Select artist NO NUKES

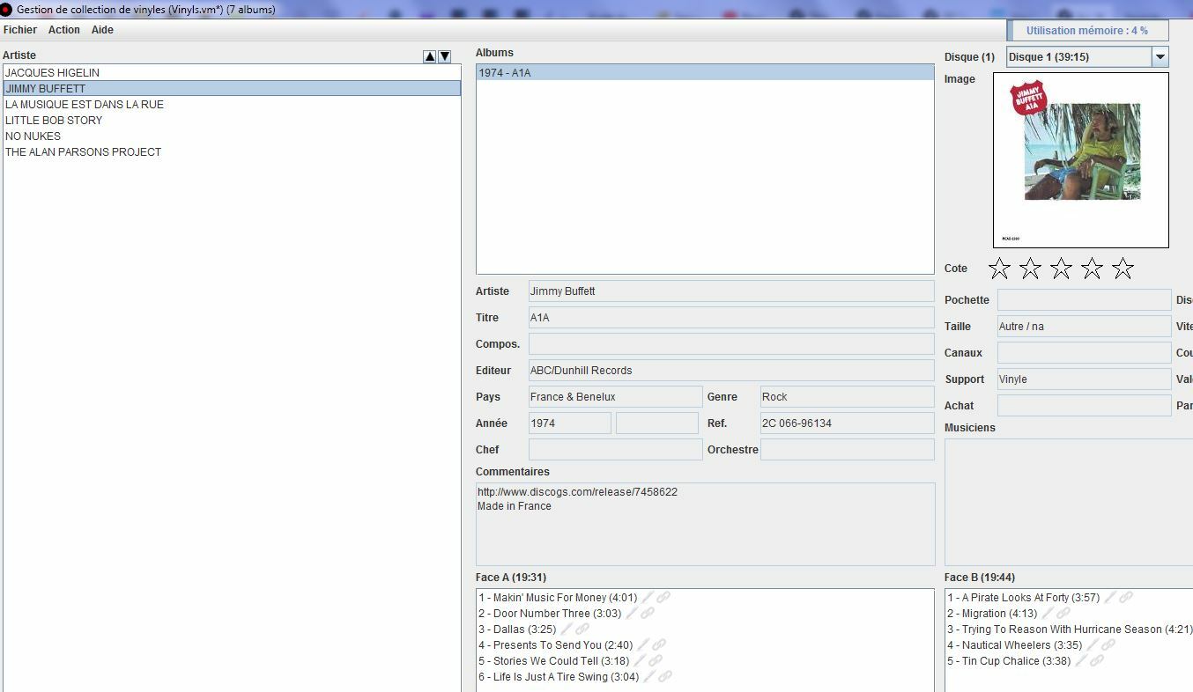pos(232,136)
